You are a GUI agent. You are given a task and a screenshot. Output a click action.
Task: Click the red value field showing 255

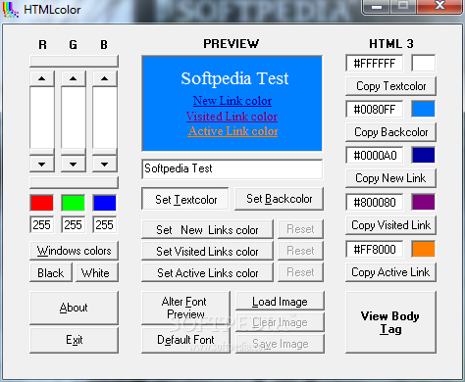click(x=42, y=224)
